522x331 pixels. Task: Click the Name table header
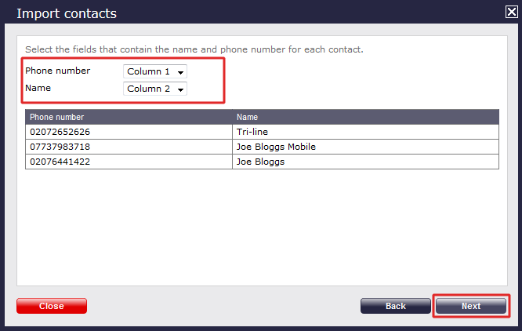[x=366, y=117]
